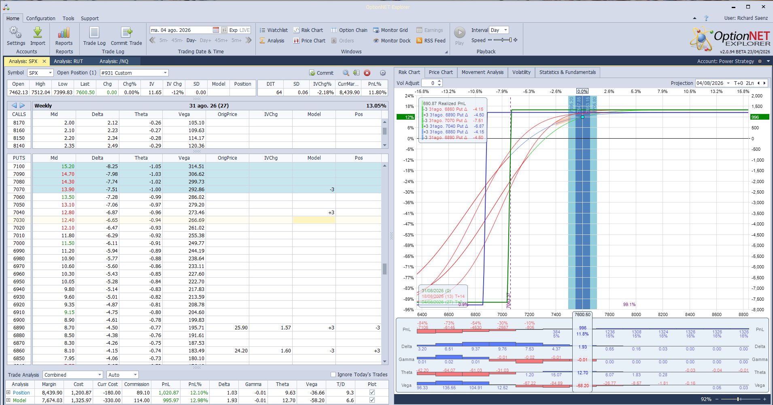This screenshot has height=405, width=773.
Task: Open the Monitor Dock window
Action: [392, 40]
